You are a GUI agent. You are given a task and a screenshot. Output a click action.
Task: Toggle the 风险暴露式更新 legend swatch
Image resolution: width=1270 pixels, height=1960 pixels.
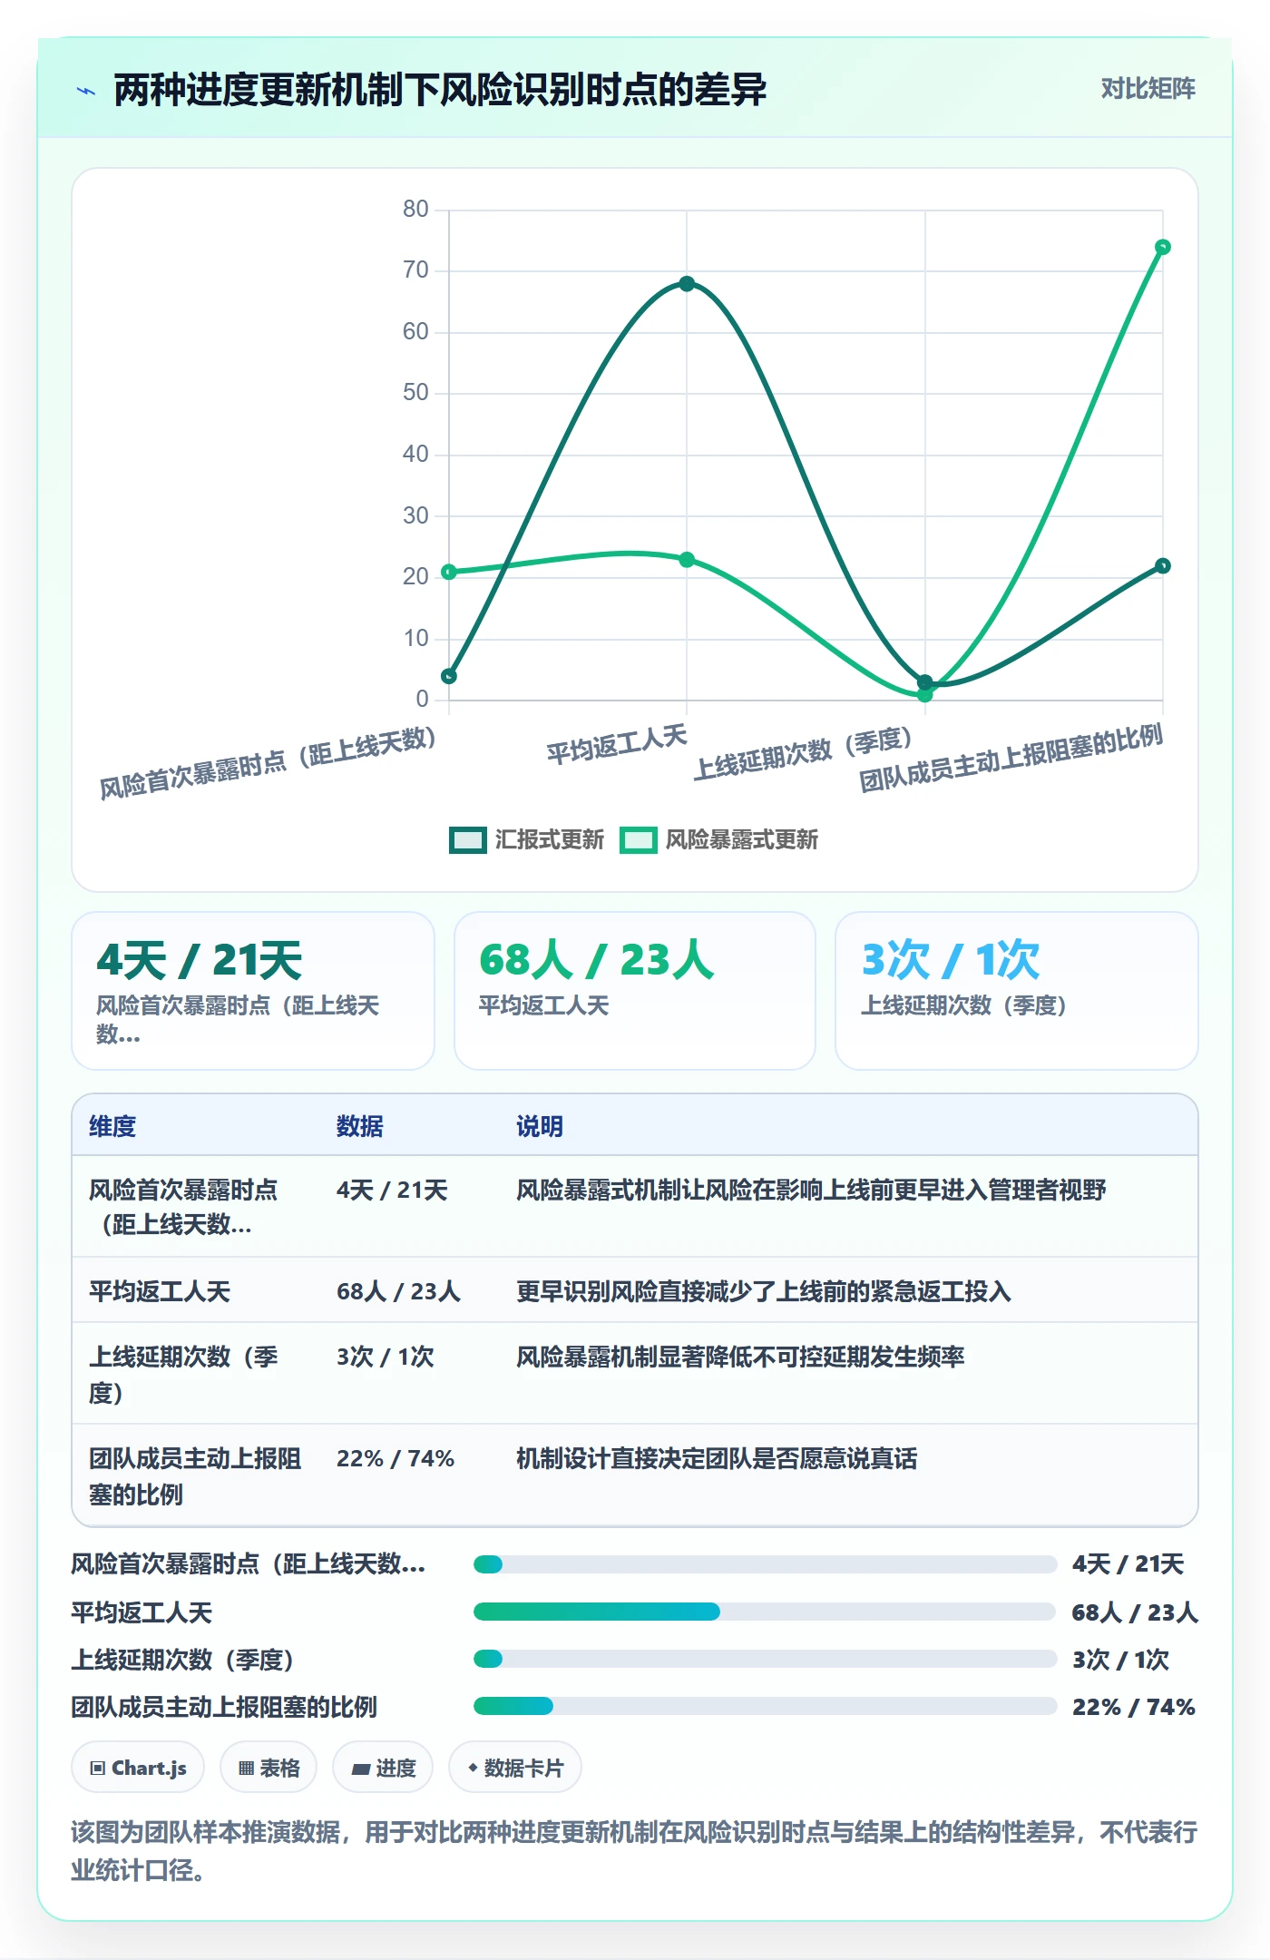[x=638, y=840]
